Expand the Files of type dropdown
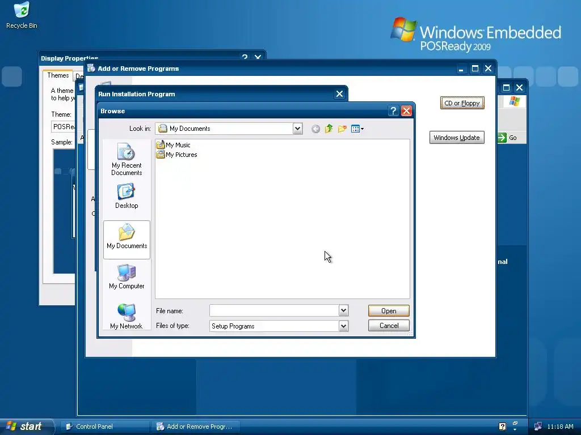Image resolution: width=581 pixels, height=435 pixels. click(x=343, y=326)
